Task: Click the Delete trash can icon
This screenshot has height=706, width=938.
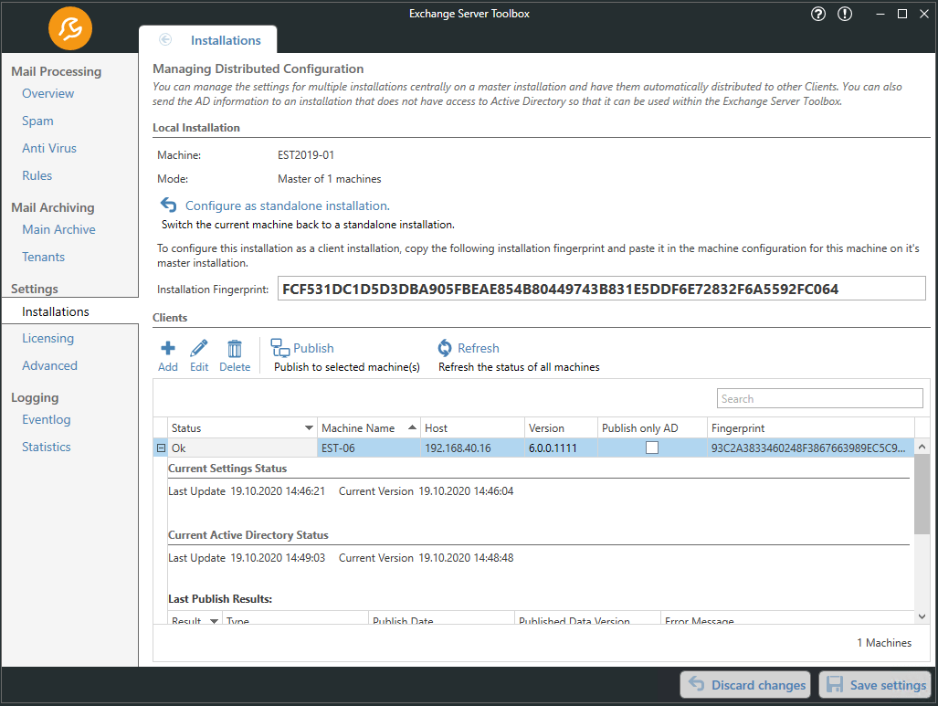Action: pyautogui.click(x=235, y=348)
